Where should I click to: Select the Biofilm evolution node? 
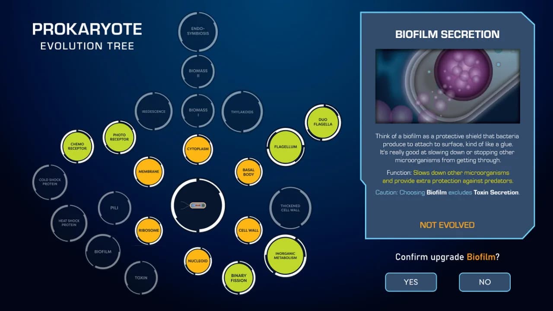103,252
